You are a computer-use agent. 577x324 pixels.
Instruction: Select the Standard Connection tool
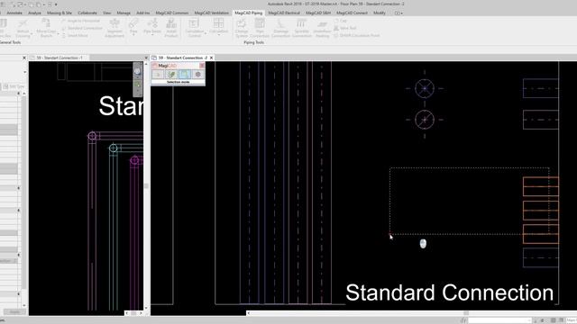coord(82,28)
